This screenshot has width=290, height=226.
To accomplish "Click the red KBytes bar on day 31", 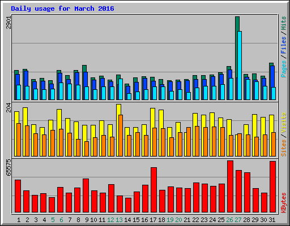I will 272,187.
